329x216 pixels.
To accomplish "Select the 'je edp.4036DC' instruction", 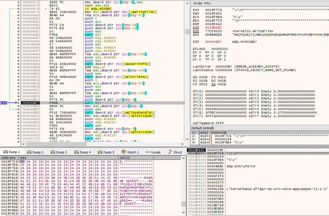I will tap(98, 9).
